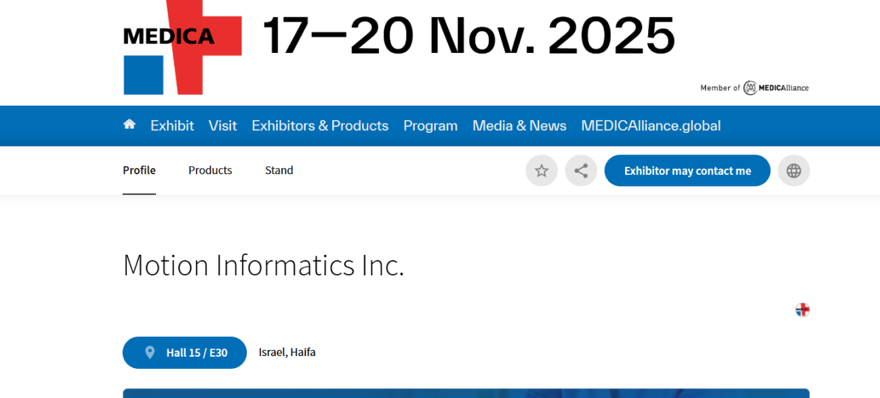The height and width of the screenshot is (398, 880).
Task: Open the globe language icon
Action: tap(793, 171)
